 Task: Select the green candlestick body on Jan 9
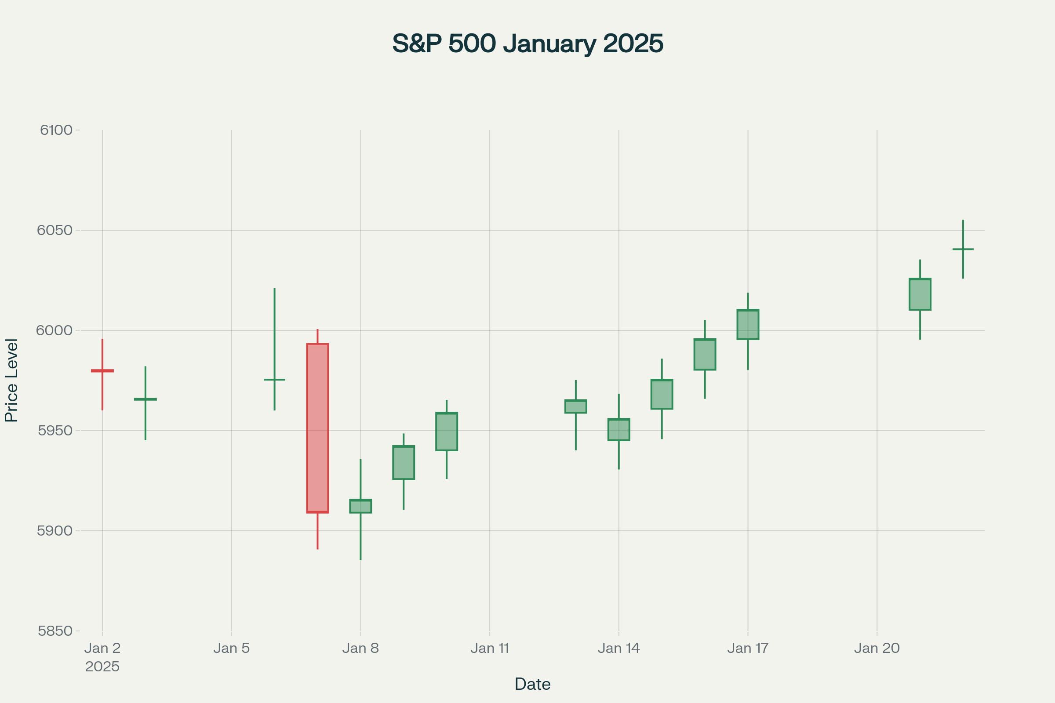(x=403, y=462)
